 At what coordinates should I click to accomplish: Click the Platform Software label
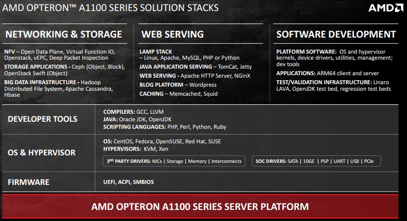pyautogui.click(x=307, y=52)
